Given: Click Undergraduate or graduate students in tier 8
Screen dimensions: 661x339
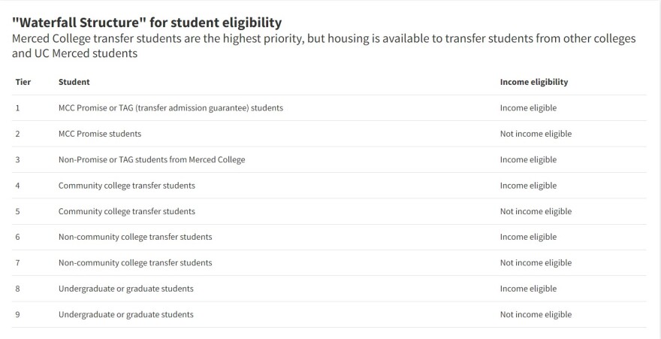Looking at the screenshot, I should coord(126,289).
